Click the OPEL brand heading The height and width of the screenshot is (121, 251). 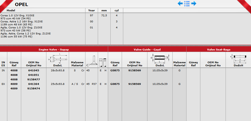(x=21, y=4)
